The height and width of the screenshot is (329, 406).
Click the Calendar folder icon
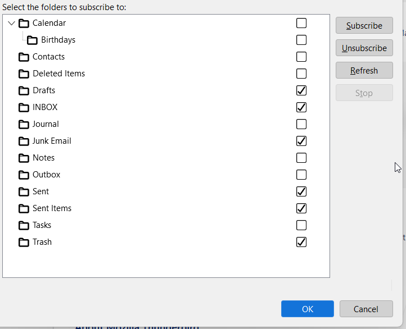24,23
